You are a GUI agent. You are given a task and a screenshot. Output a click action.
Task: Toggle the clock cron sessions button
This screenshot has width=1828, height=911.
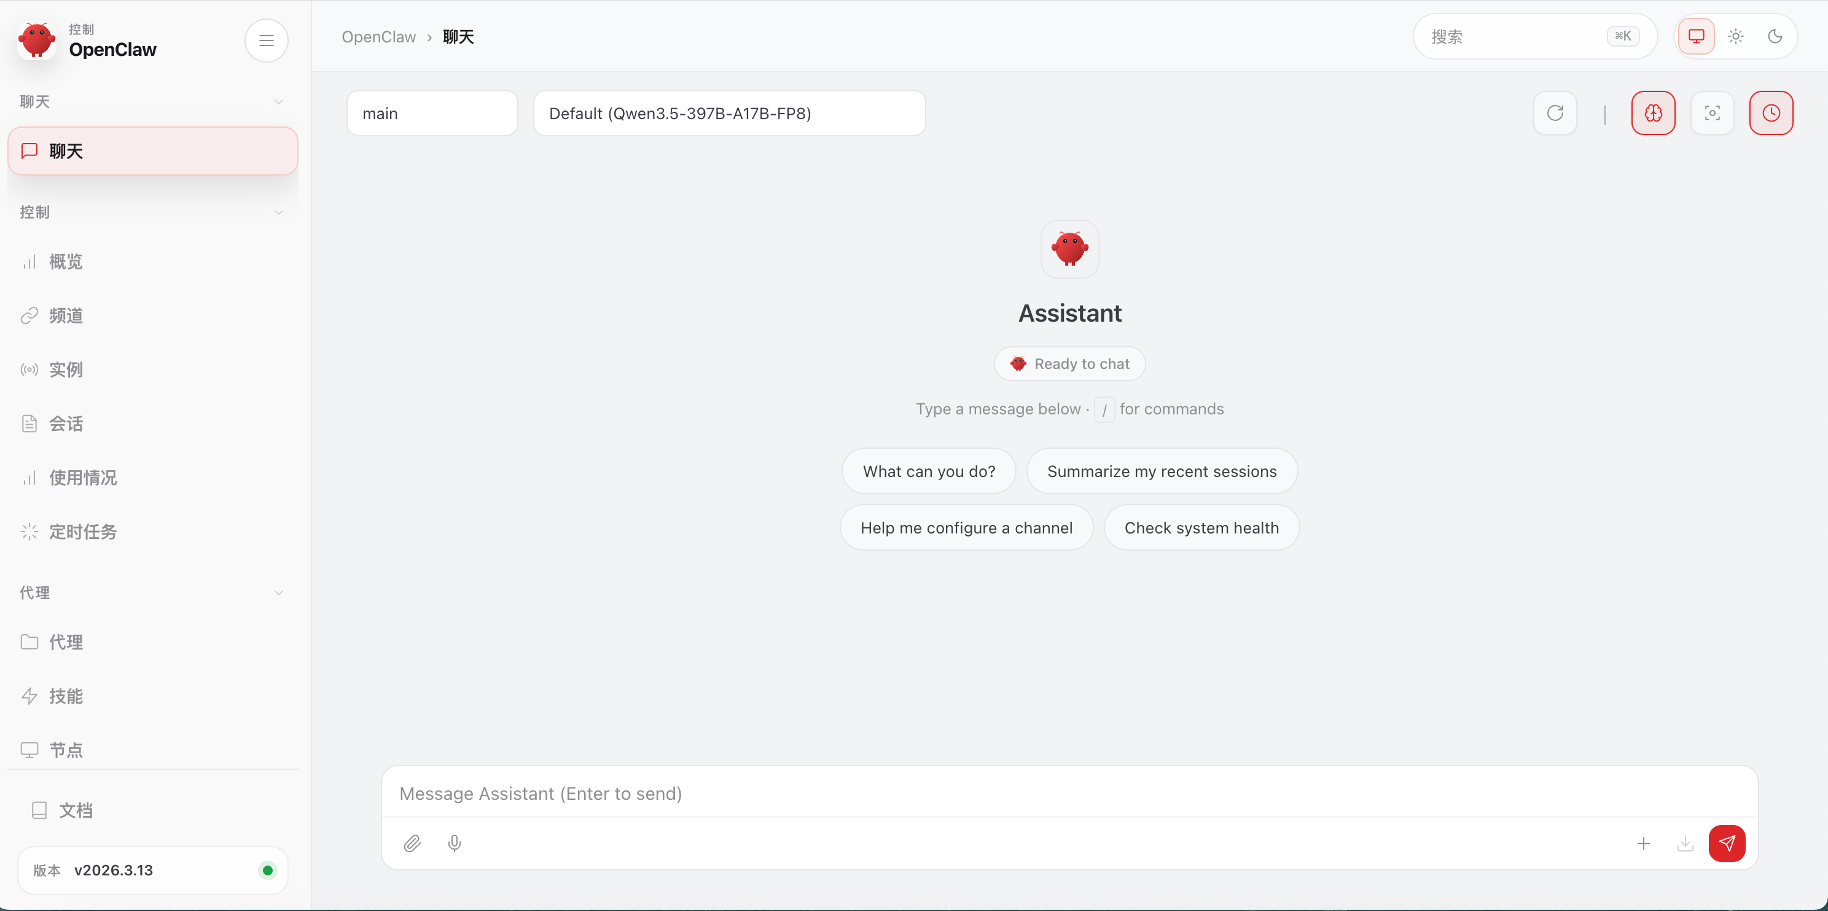click(1770, 113)
